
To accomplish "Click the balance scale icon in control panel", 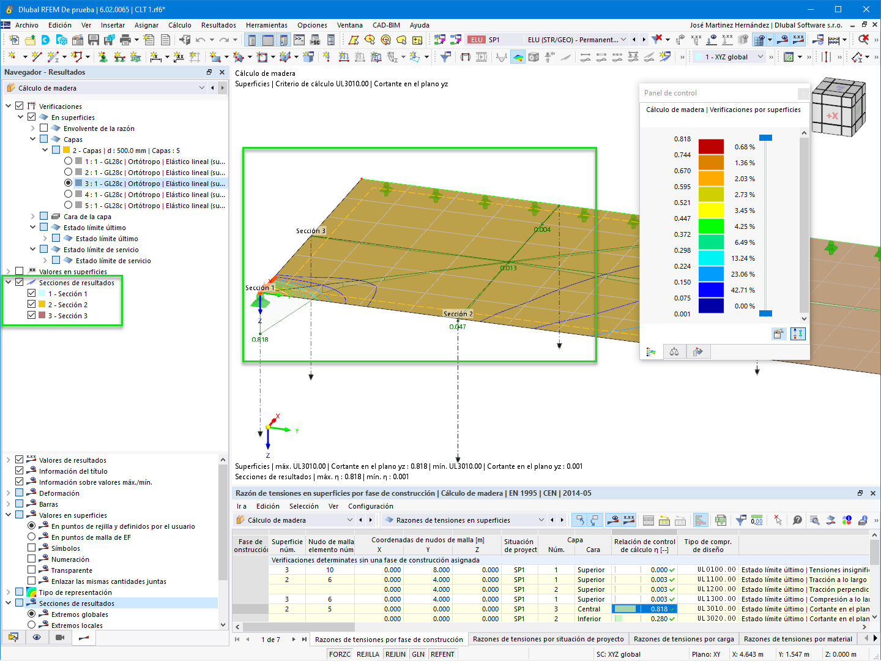I will coord(674,352).
